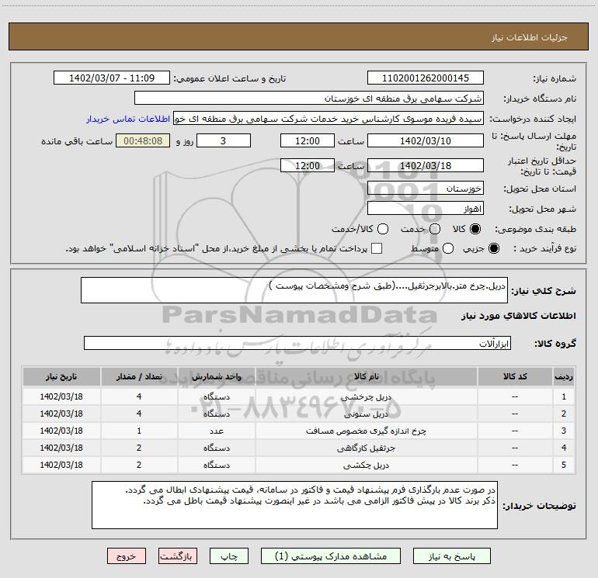Select the کالا radio button
Image resolution: width=598 pixels, height=578 pixels.
click(475, 229)
